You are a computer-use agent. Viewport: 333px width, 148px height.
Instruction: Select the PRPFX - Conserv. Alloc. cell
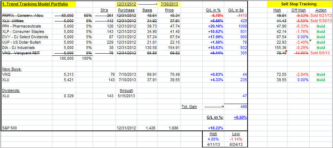27,15
